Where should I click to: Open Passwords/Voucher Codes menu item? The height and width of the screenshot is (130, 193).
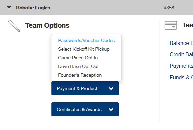coord(86,40)
